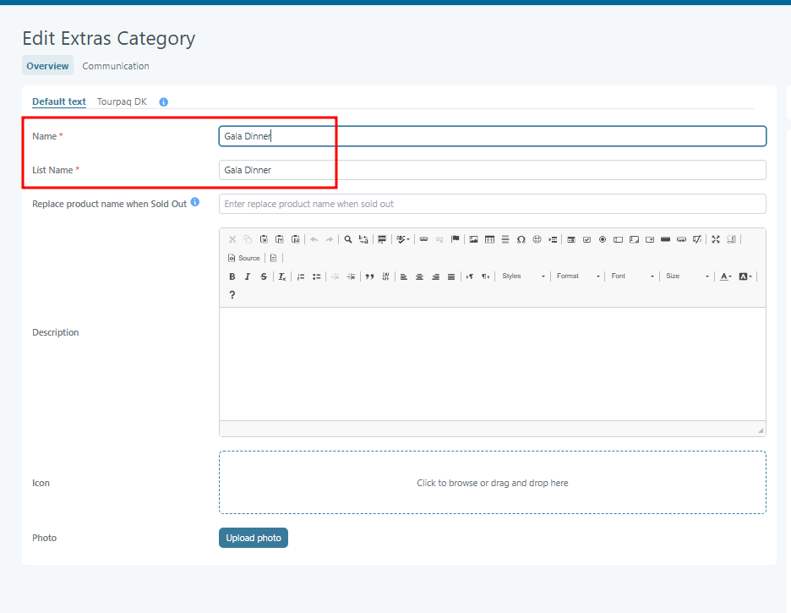Select the Tourpaq DK language tab

pos(122,101)
